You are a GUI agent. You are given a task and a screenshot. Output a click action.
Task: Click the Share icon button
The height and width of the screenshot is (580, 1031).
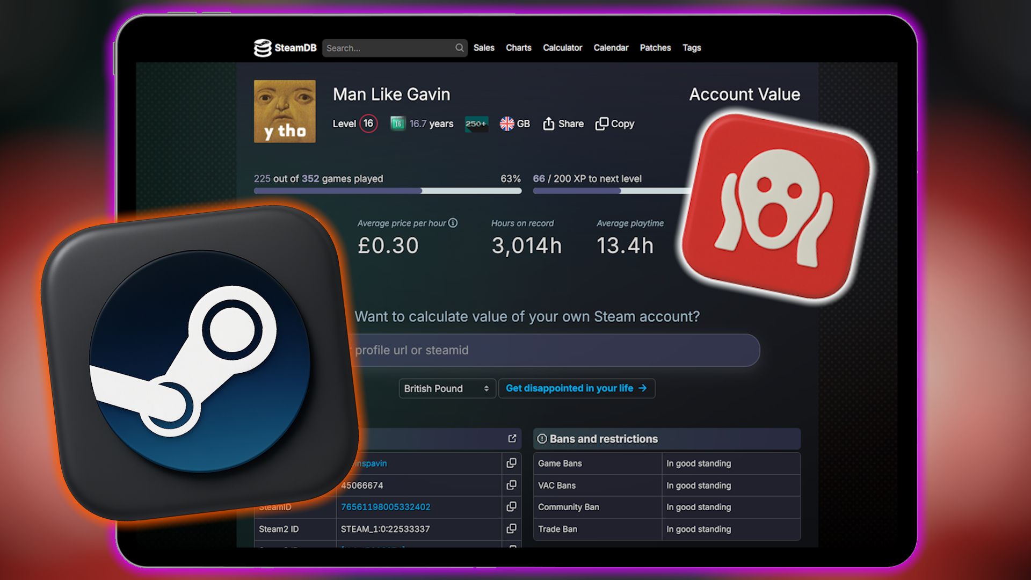548,124
